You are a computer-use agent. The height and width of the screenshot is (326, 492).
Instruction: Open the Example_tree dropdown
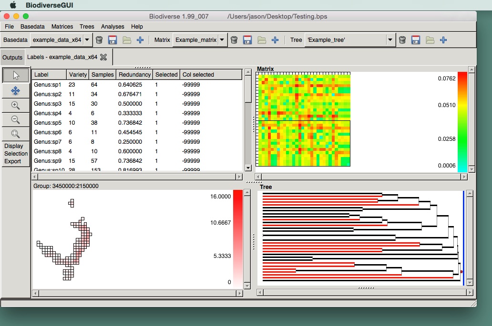[389, 40]
